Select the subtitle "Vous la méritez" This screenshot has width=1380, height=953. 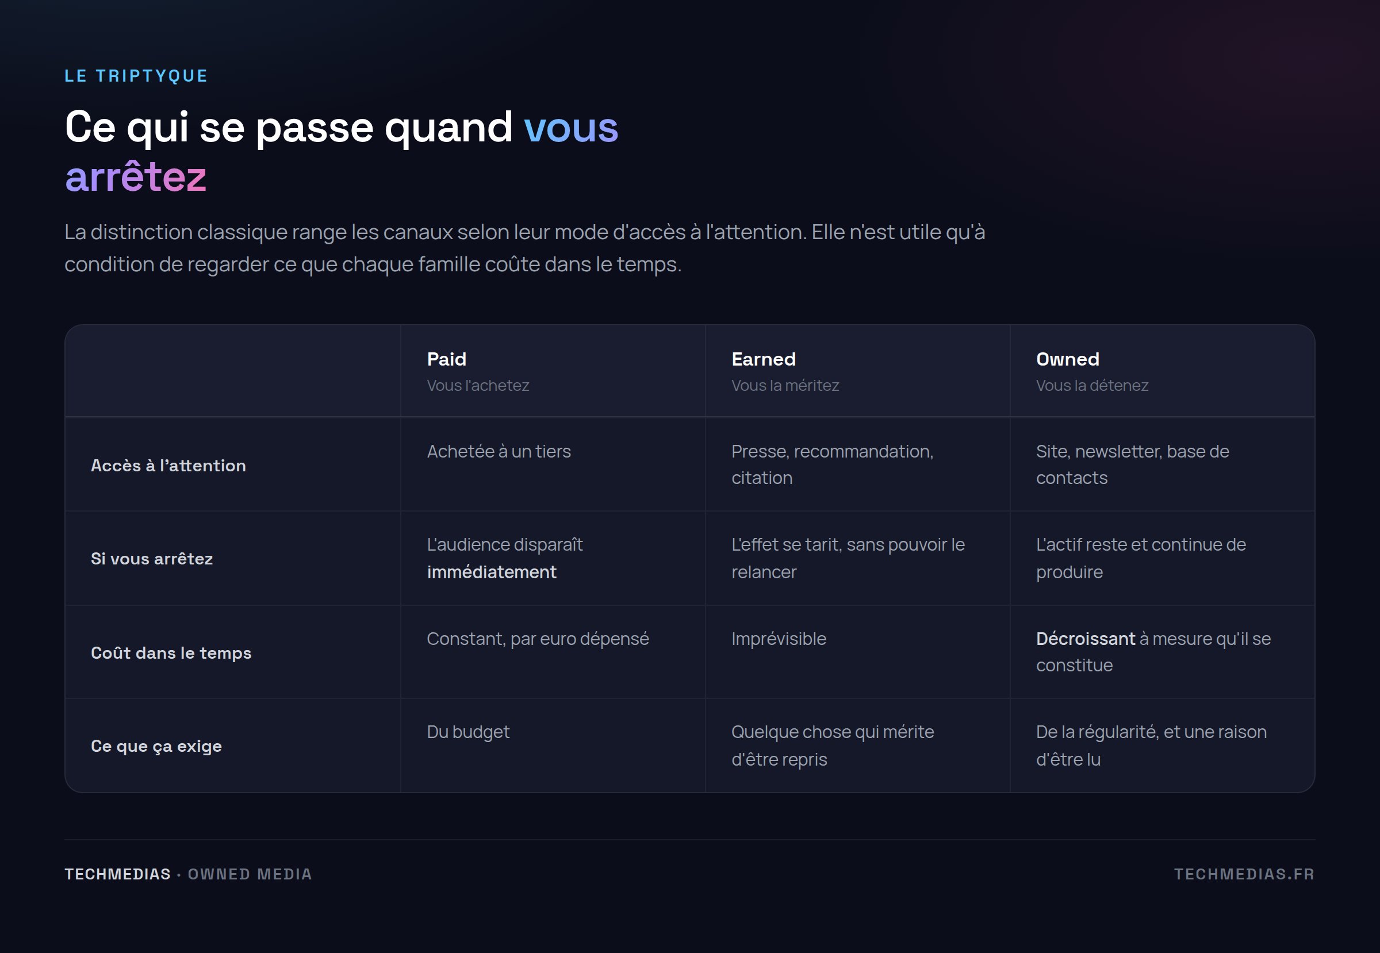(x=785, y=385)
